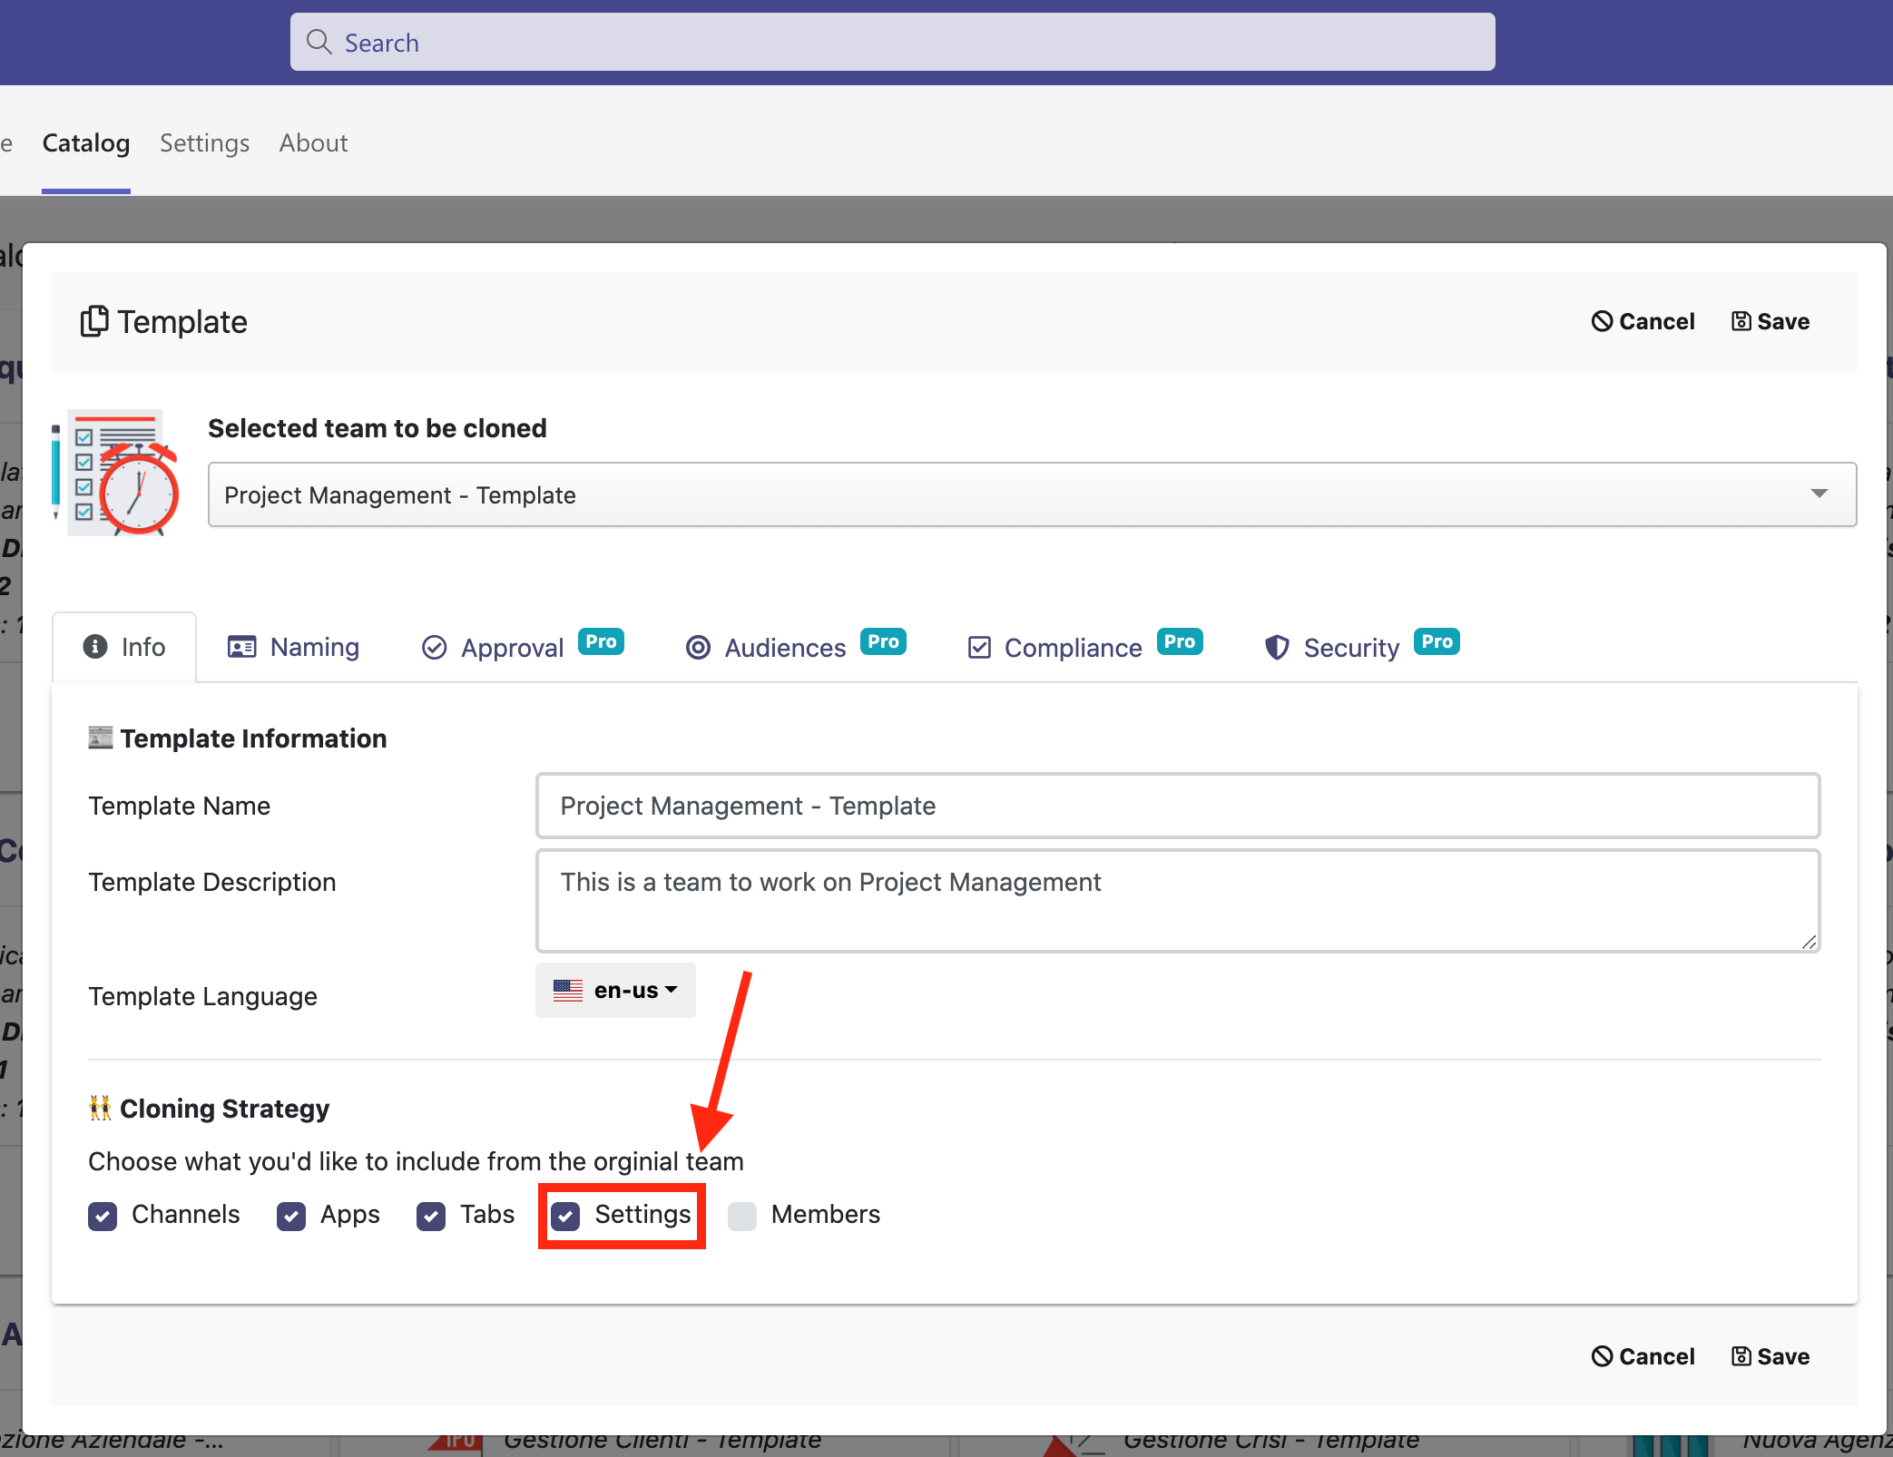Click the Template copy icon in header
Viewport: 1893px width, 1457px height.
tap(94, 321)
